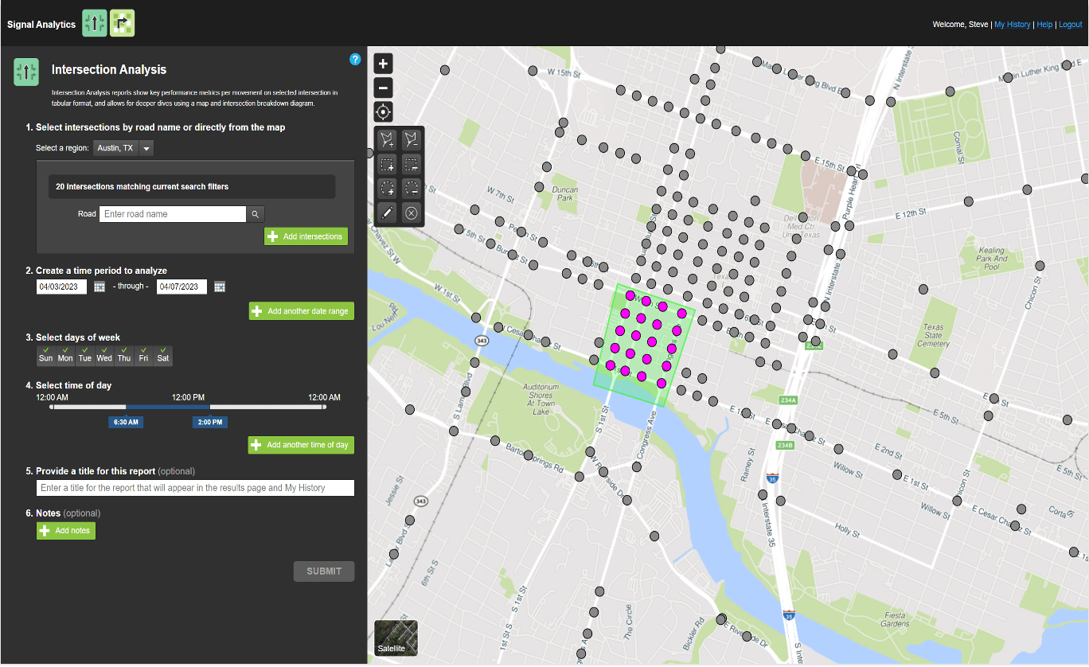Click the Logout link
Image resolution: width=1089 pixels, height=667 pixels.
point(1070,25)
